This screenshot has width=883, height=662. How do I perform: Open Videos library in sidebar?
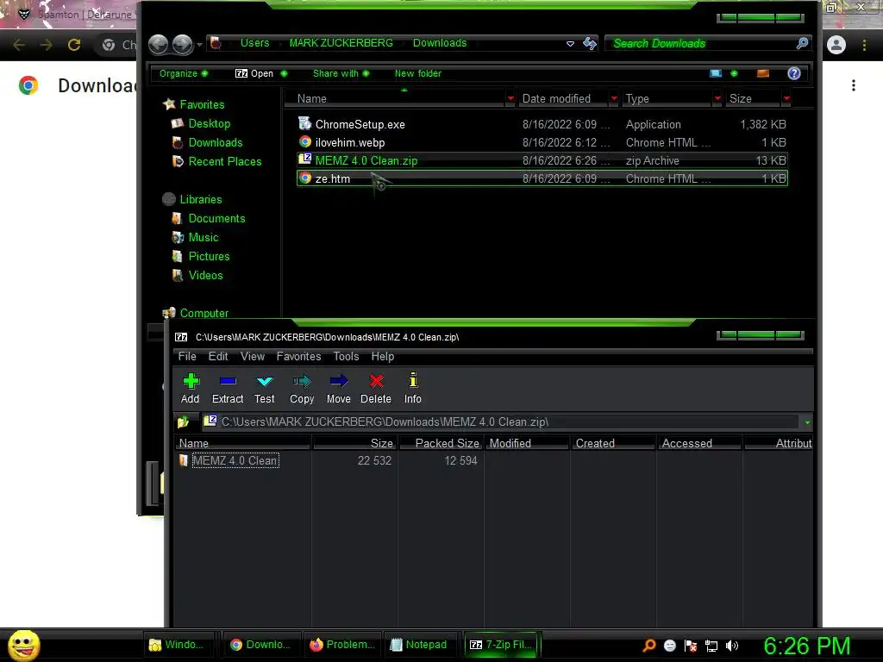point(205,275)
